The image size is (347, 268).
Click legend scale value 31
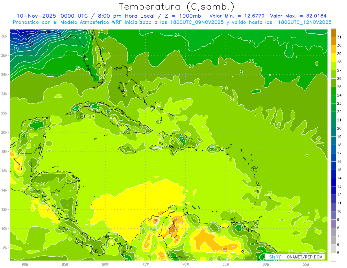(339, 37)
